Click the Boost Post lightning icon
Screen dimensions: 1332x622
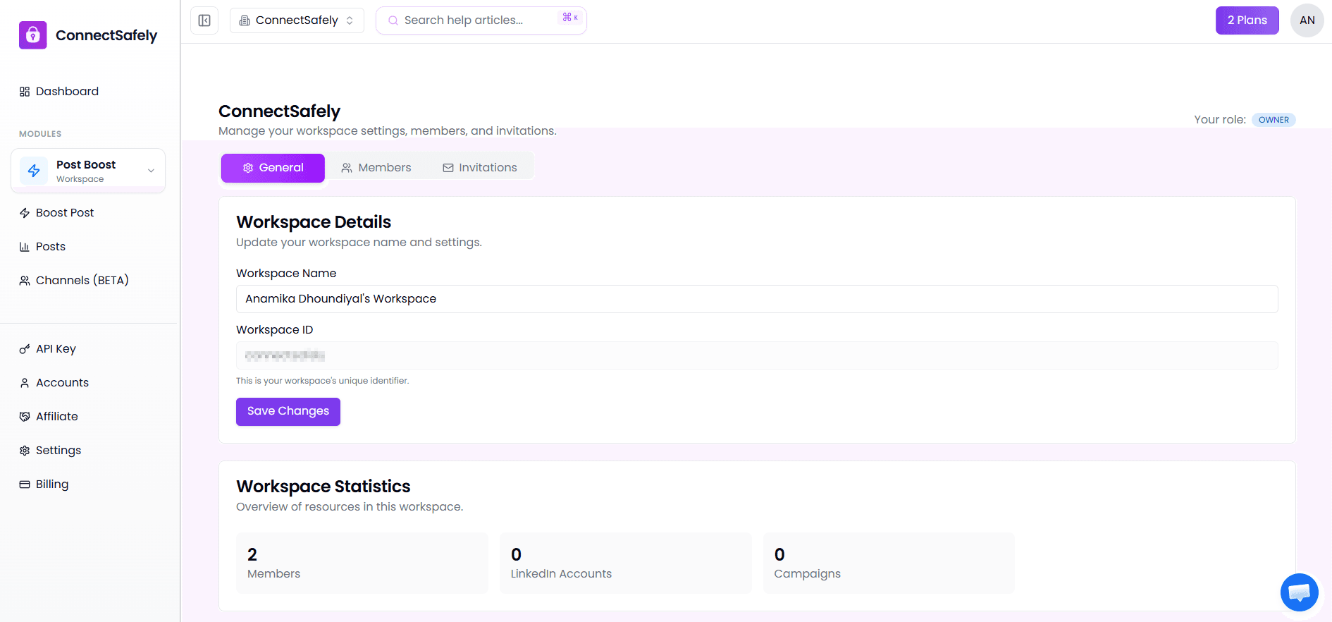(x=25, y=213)
